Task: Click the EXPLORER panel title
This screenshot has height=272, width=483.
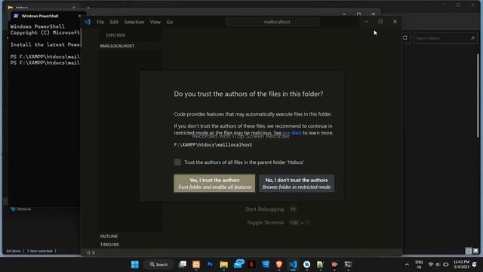Action: [115, 36]
